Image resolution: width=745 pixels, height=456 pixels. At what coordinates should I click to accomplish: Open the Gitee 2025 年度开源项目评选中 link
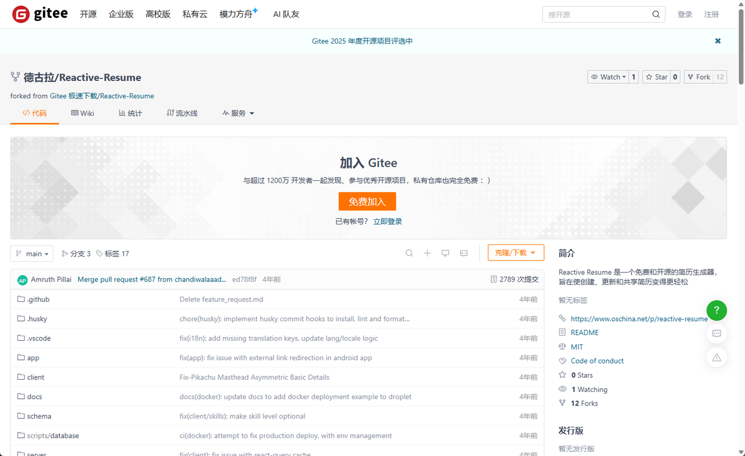coord(363,41)
